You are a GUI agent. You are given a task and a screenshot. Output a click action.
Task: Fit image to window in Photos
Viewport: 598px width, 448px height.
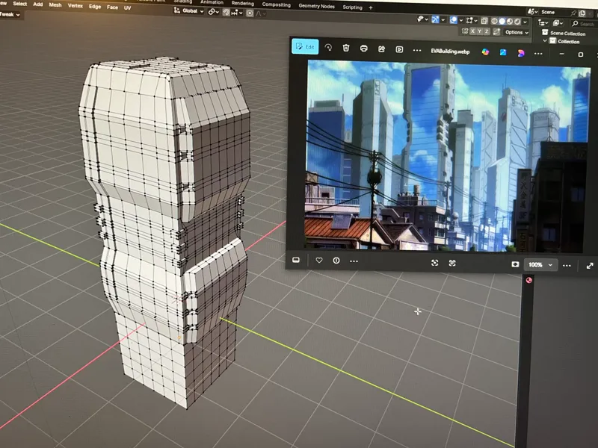[434, 263]
